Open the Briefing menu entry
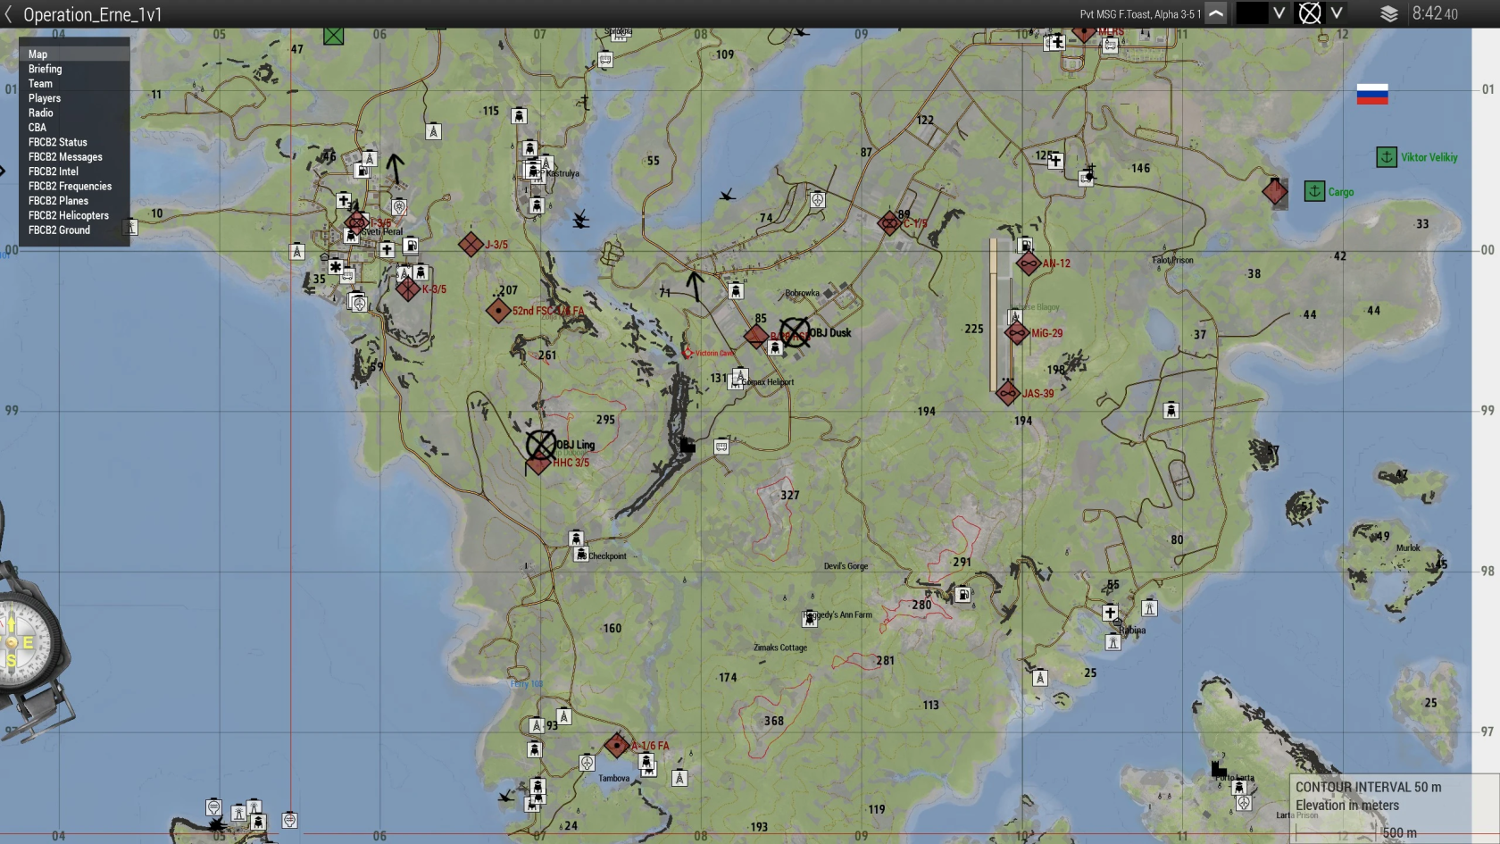Image resolution: width=1500 pixels, height=844 pixels. coord(45,69)
